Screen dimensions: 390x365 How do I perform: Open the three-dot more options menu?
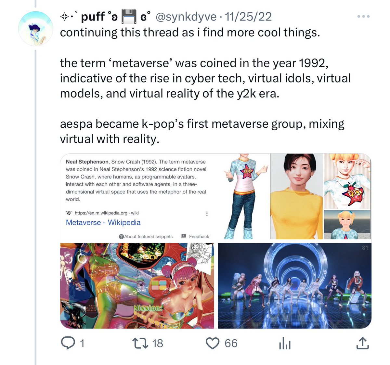pos(363,16)
